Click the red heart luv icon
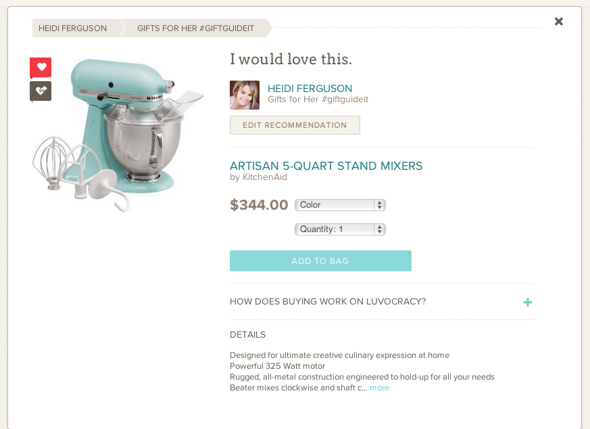This screenshot has height=429, width=590. pos(41,68)
